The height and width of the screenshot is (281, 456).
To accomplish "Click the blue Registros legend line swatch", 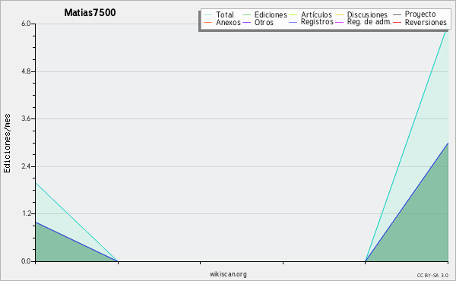I will point(293,22).
